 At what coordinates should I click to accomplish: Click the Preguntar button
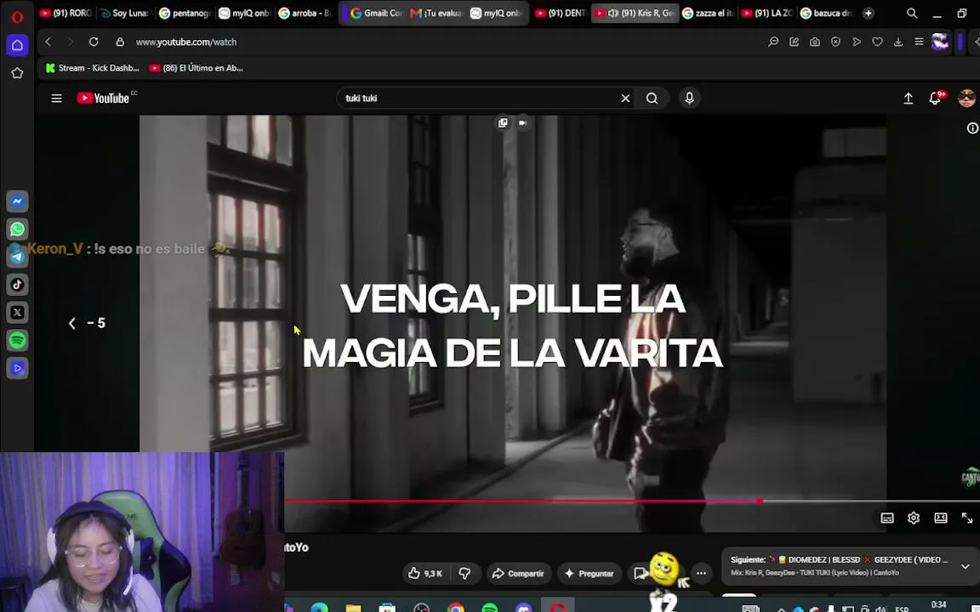pyautogui.click(x=589, y=573)
